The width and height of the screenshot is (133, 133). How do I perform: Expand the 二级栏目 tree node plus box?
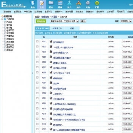pyautogui.click(x=2, y=19)
